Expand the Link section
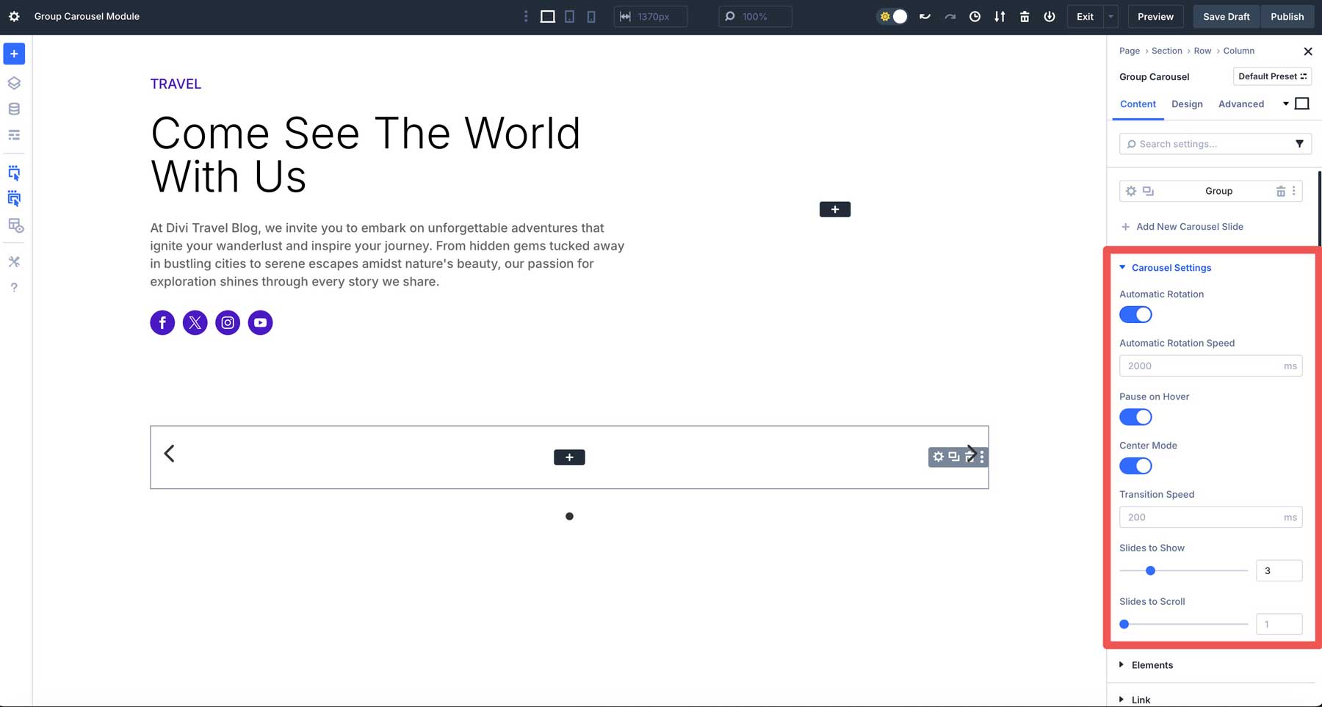The width and height of the screenshot is (1322, 707). tap(1141, 699)
